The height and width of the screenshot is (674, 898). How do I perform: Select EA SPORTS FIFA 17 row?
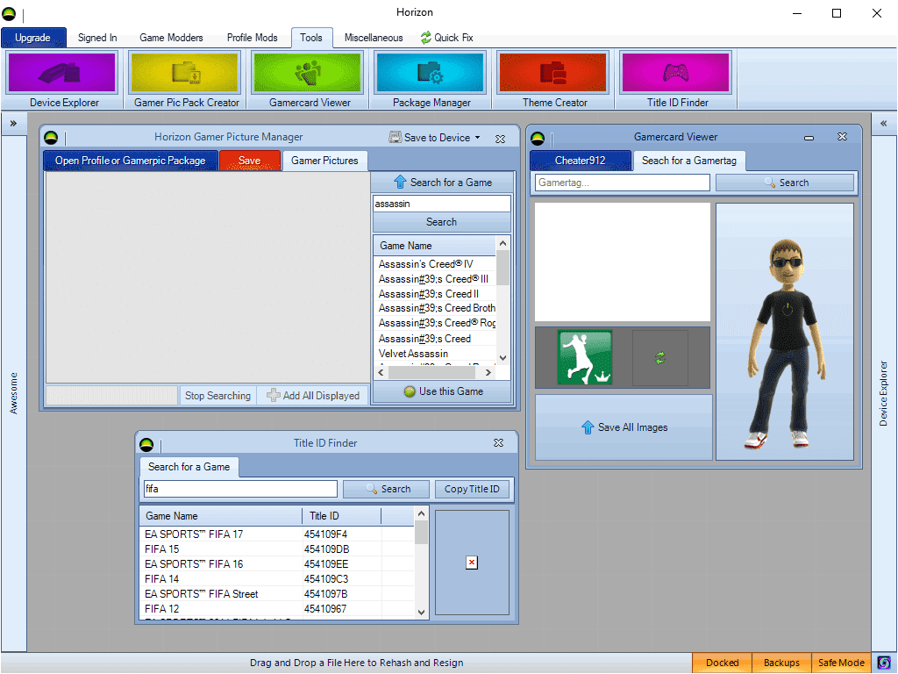pyautogui.click(x=277, y=534)
